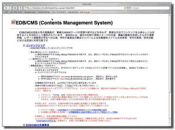Viewport: 175px width, 130px height.
Task: Add bookmark with the plus button
Action: [x=20, y=8]
